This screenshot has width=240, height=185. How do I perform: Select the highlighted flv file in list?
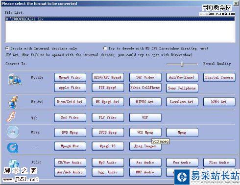coord(120,19)
